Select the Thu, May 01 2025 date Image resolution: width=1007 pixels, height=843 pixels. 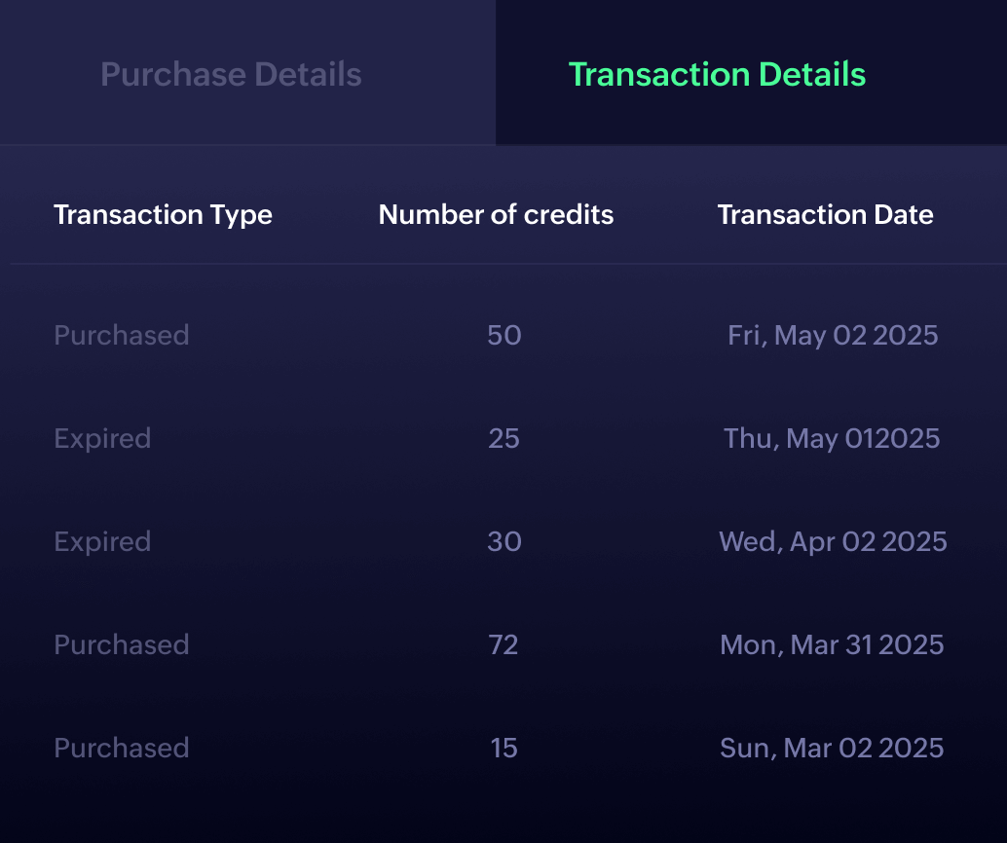[x=832, y=439]
